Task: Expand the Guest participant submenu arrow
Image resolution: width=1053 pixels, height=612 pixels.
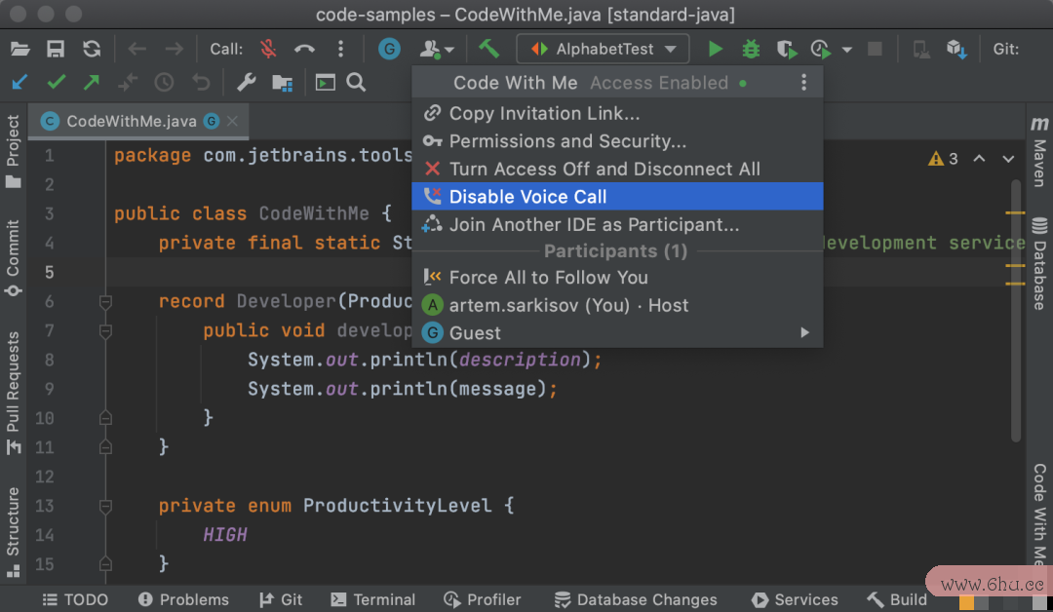Action: coord(804,333)
